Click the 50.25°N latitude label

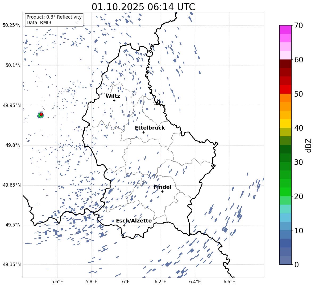12,25
